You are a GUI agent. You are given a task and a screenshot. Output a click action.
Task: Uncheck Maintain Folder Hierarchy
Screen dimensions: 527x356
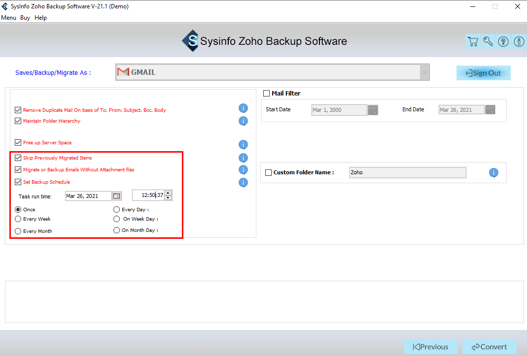click(x=18, y=121)
